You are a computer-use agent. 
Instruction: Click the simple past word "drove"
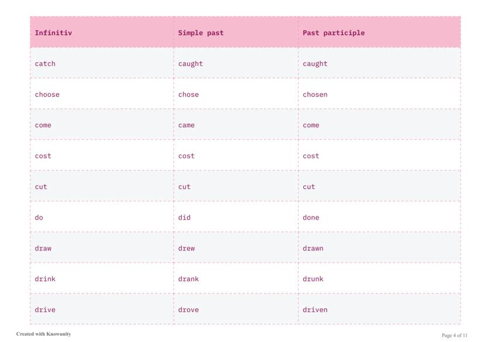coord(188,310)
